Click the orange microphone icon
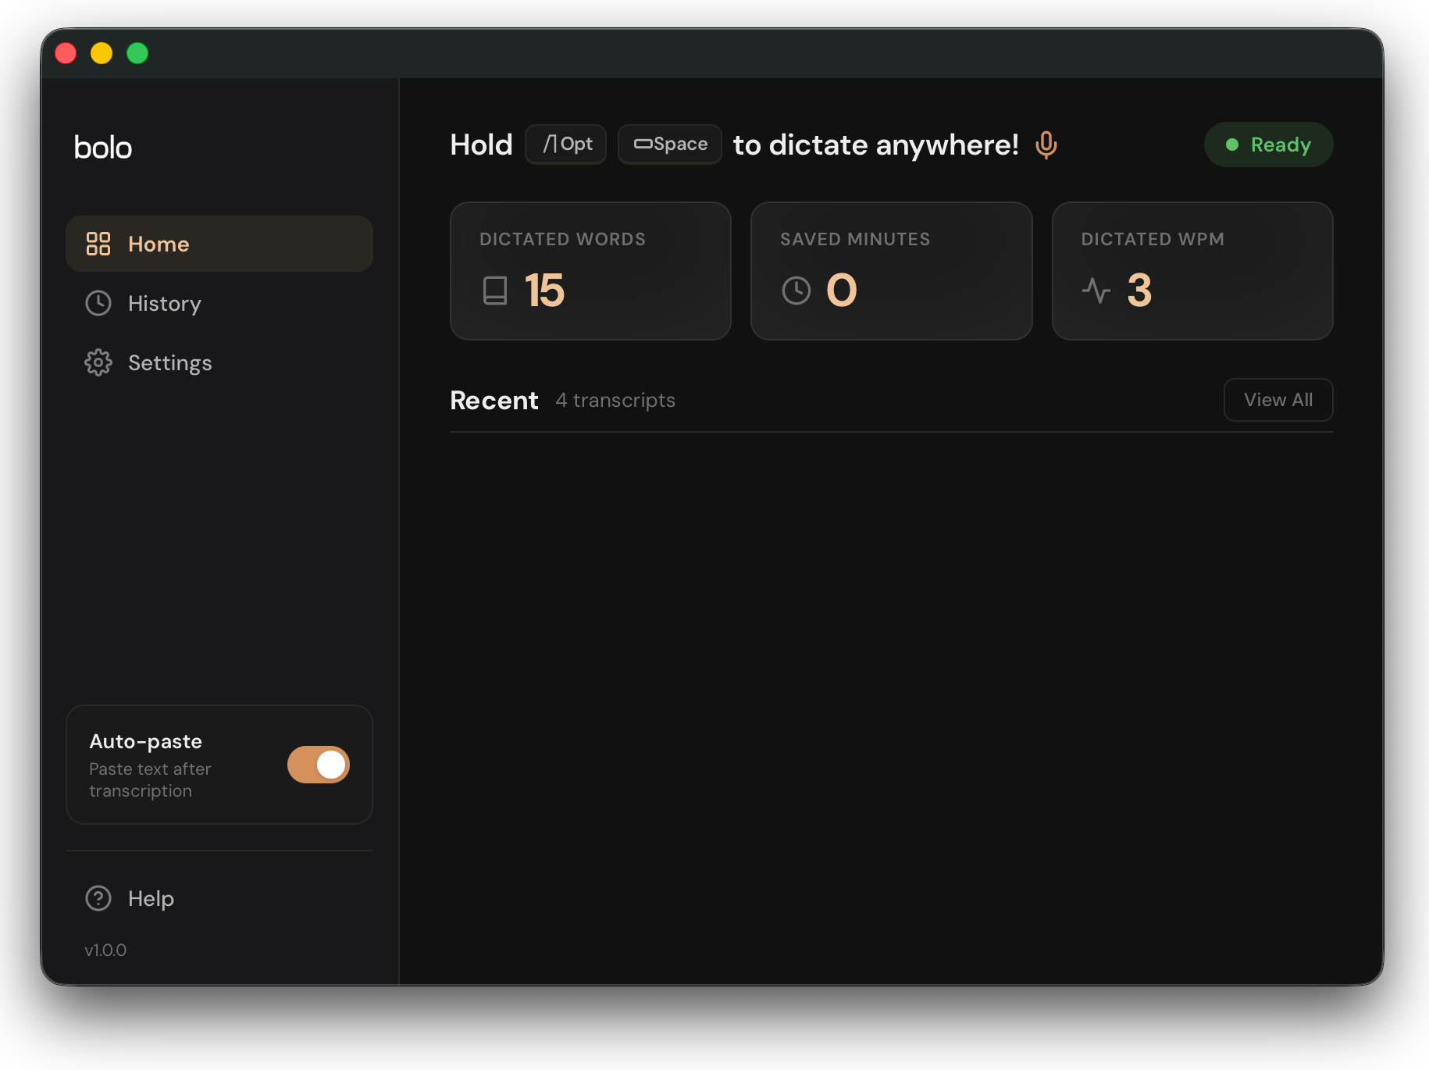 [1046, 145]
